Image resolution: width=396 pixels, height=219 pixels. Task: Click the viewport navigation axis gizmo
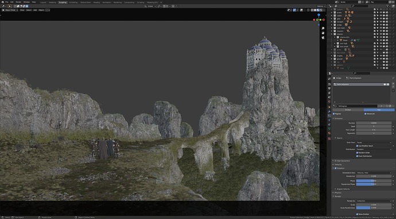point(319,19)
